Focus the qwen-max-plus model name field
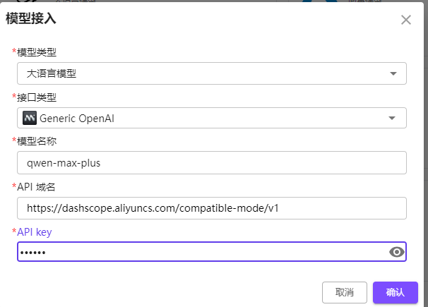The image size is (428, 307). coord(212,163)
